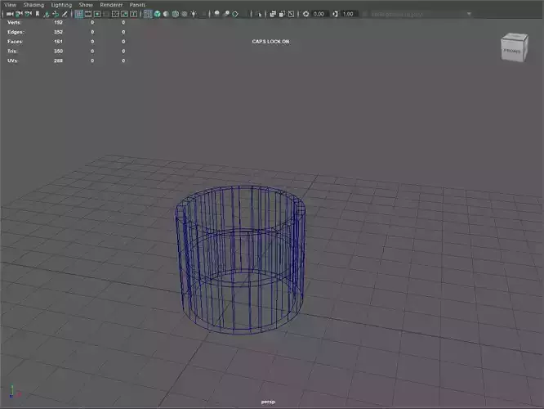
Task: Toggle the Safe Title display
Action: [x=133, y=14]
